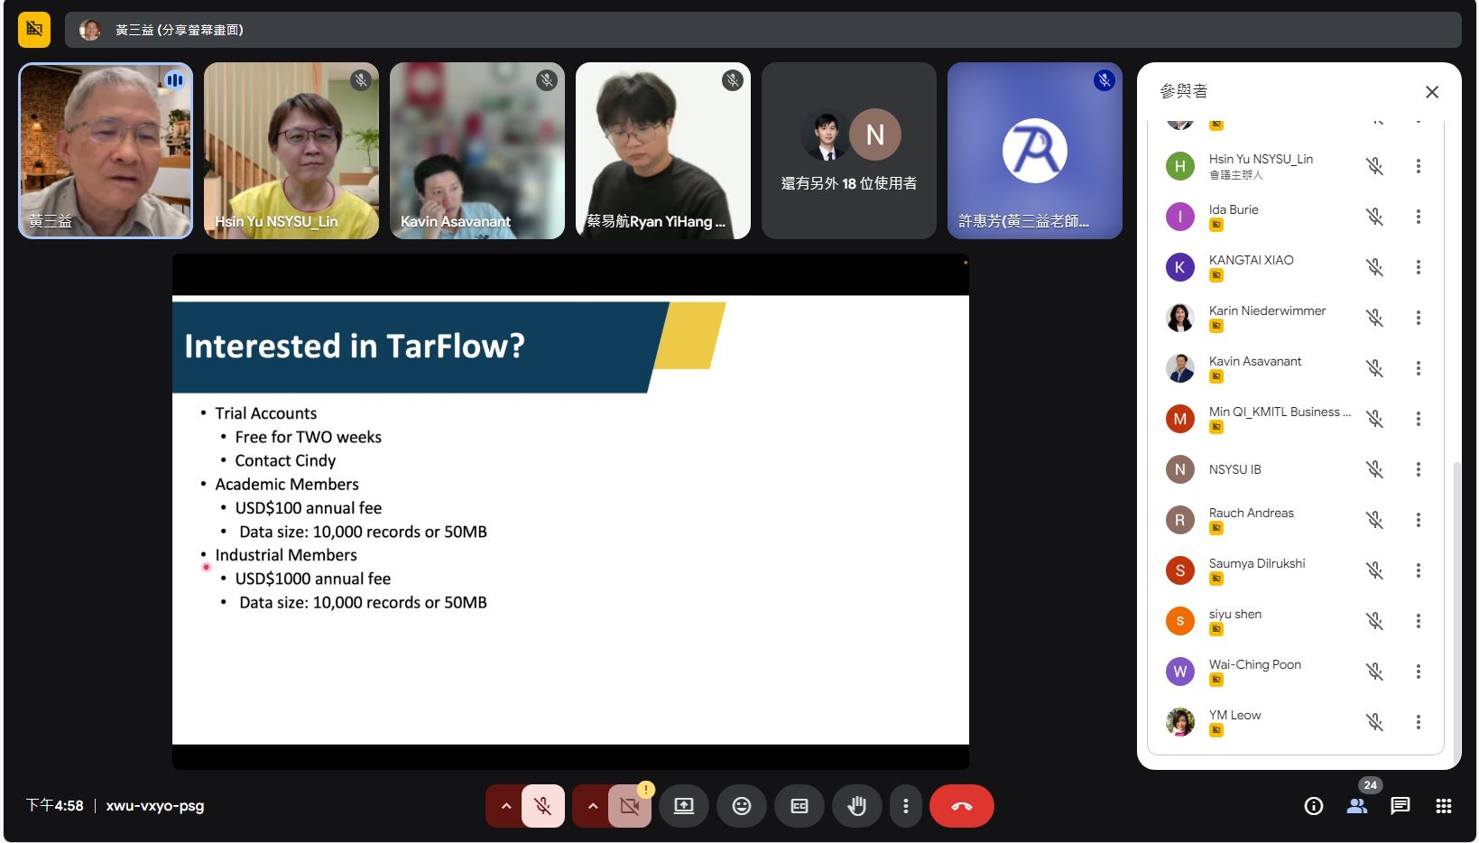
Task: Open options for NSYSU IB
Action: coord(1419,469)
